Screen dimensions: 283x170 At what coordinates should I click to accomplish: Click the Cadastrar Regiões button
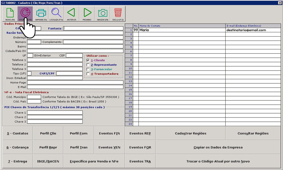click(191, 133)
